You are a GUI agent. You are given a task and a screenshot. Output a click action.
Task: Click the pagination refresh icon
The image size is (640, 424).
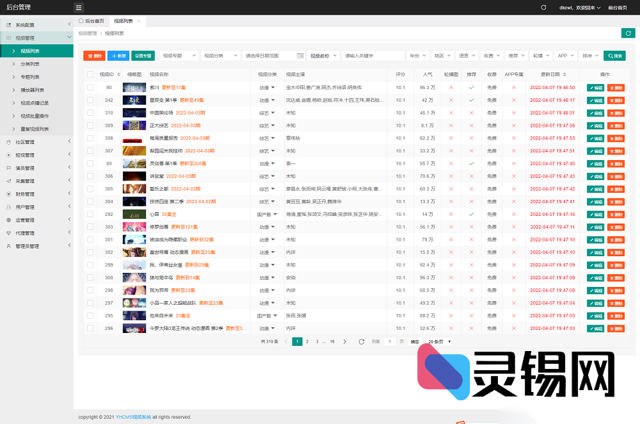click(x=362, y=342)
